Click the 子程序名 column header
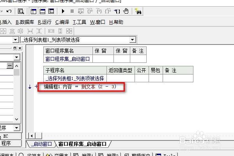The height and width of the screenshot is (156, 234). [x=75, y=70]
